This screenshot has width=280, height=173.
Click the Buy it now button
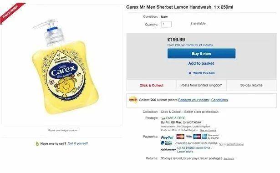pos(201,53)
